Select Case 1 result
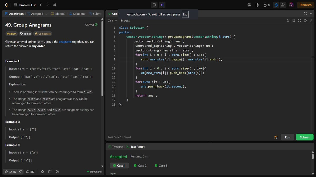 tap(119, 165)
